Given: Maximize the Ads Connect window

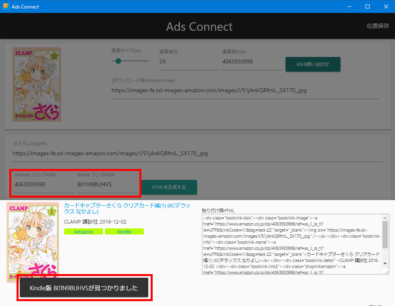Looking at the screenshot, I should (x=368, y=6).
